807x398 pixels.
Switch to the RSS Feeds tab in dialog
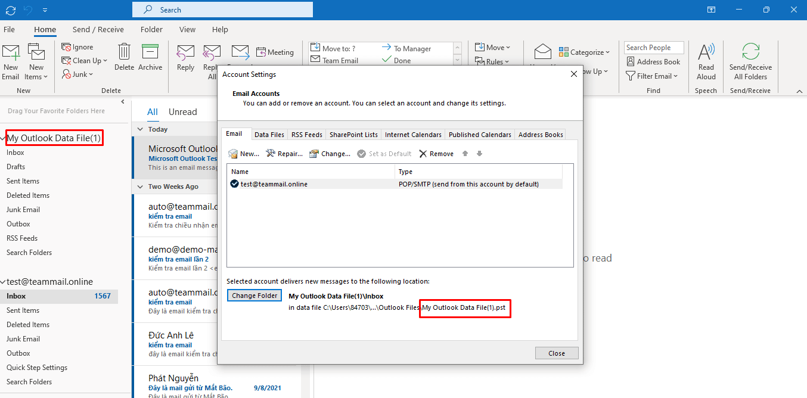click(307, 135)
